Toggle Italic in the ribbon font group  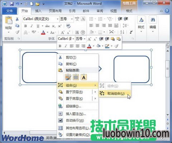[32, 26]
